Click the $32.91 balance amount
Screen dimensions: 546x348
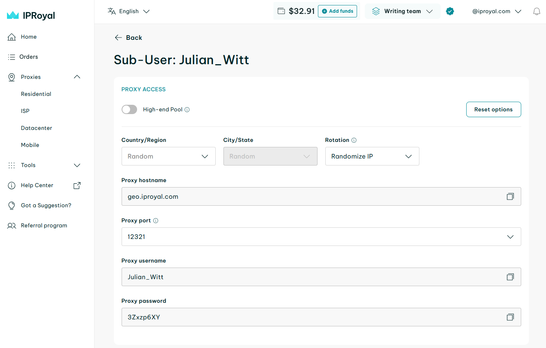[302, 11]
